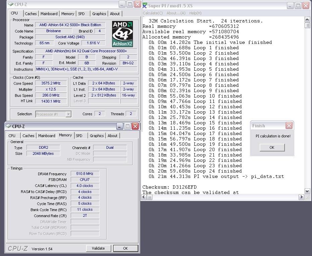The width and height of the screenshot is (312, 256).
Task: Open Caches tab in lower CPU-Z window
Action: tap(28, 136)
